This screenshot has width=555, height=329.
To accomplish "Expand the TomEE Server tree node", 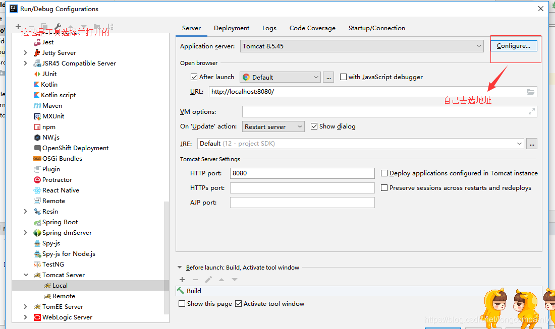I will [26, 307].
